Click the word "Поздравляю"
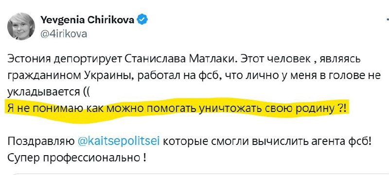This screenshot has width=389, height=175. click(41, 142)
